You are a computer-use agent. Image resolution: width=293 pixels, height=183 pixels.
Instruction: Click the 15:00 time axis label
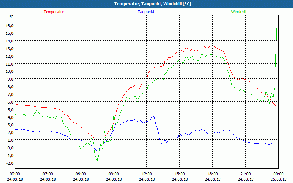(x=179, y=174)
